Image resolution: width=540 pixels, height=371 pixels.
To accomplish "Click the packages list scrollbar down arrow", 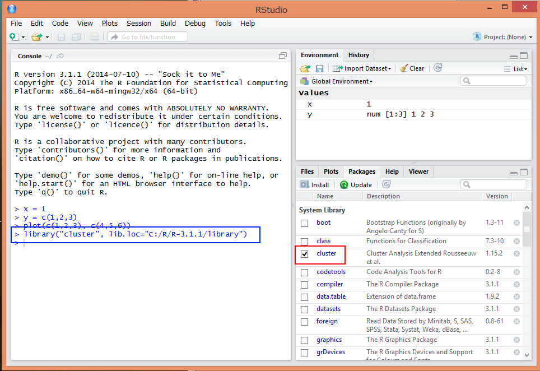I will (x=527, y=355).
